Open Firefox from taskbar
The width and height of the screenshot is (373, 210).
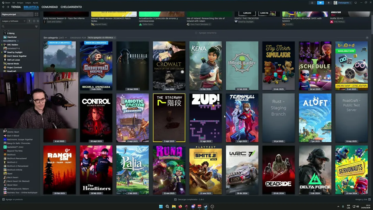click(x=180, y=206)
